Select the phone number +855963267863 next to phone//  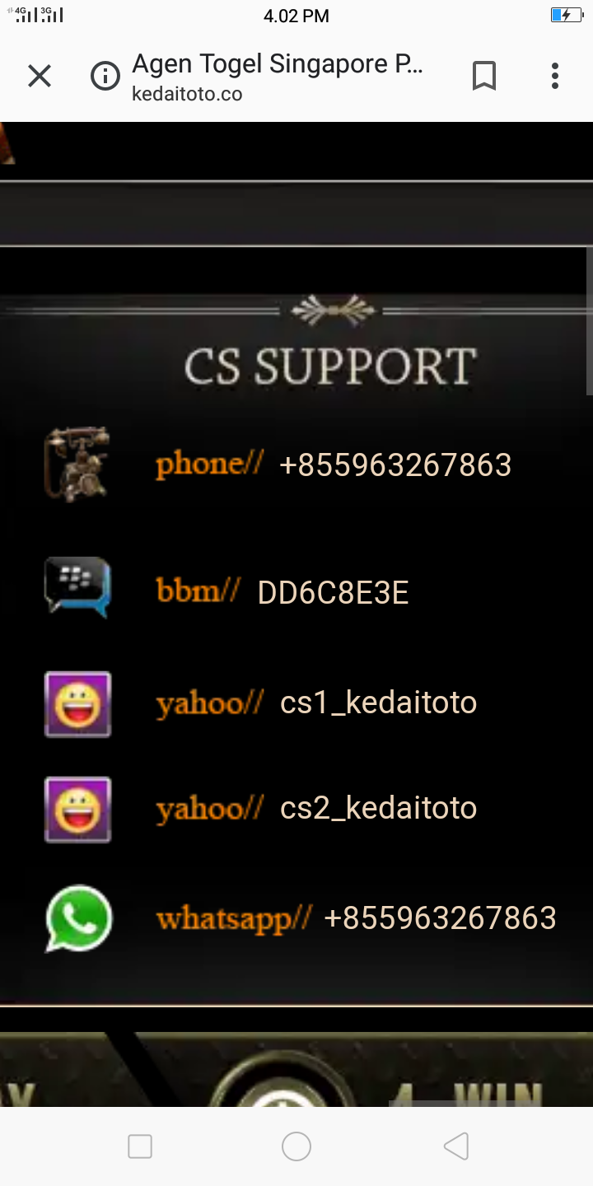tap(395, 465)
